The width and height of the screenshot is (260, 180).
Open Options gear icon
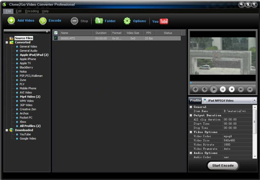click(127, 21)
